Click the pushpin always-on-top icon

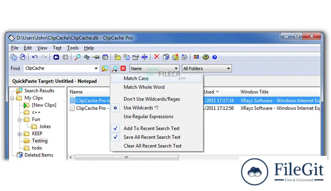(96, 57)
